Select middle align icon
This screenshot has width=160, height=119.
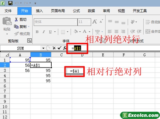pyautogui.click(x=117, y=22)
